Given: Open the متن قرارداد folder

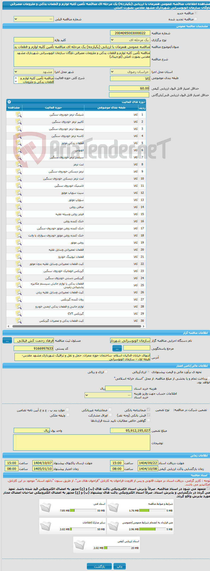Looking at the screenshot, I should pos(114,526).
